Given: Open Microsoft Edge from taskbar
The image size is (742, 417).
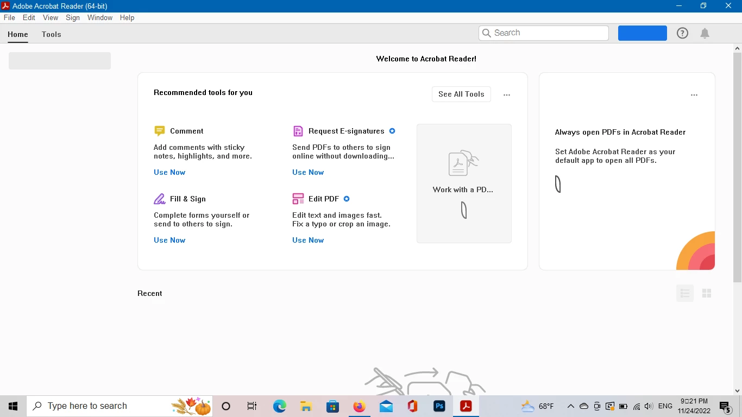Looking at the screenshot, I should click(279, 406).
